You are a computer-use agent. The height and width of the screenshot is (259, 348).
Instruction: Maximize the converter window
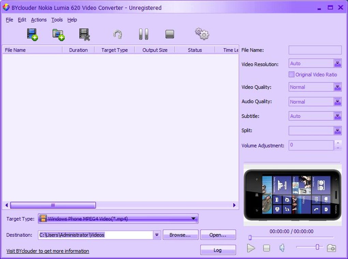[x=330, y=8]
